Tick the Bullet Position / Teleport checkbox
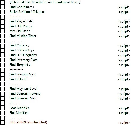The width and height of the screenshot is (131, 125). 2,12
